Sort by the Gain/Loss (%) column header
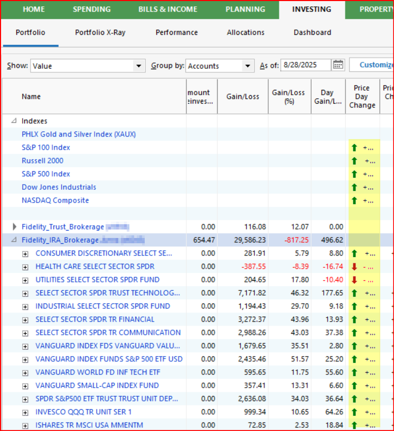This screenshot has height=431, width=394. [288, 97]
